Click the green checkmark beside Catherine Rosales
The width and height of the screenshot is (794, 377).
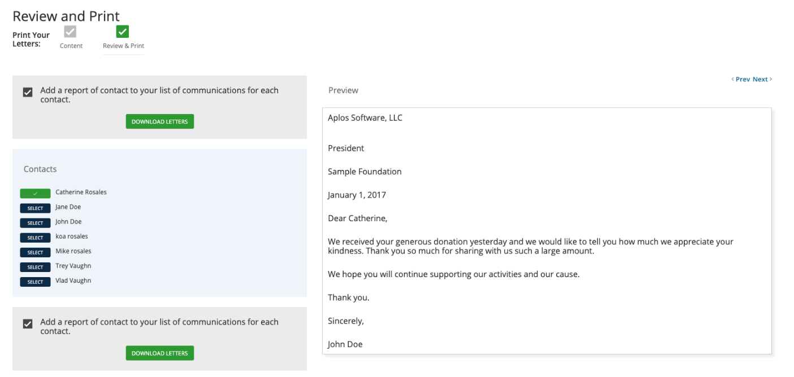pyautogui.click(x=35, y=193)
